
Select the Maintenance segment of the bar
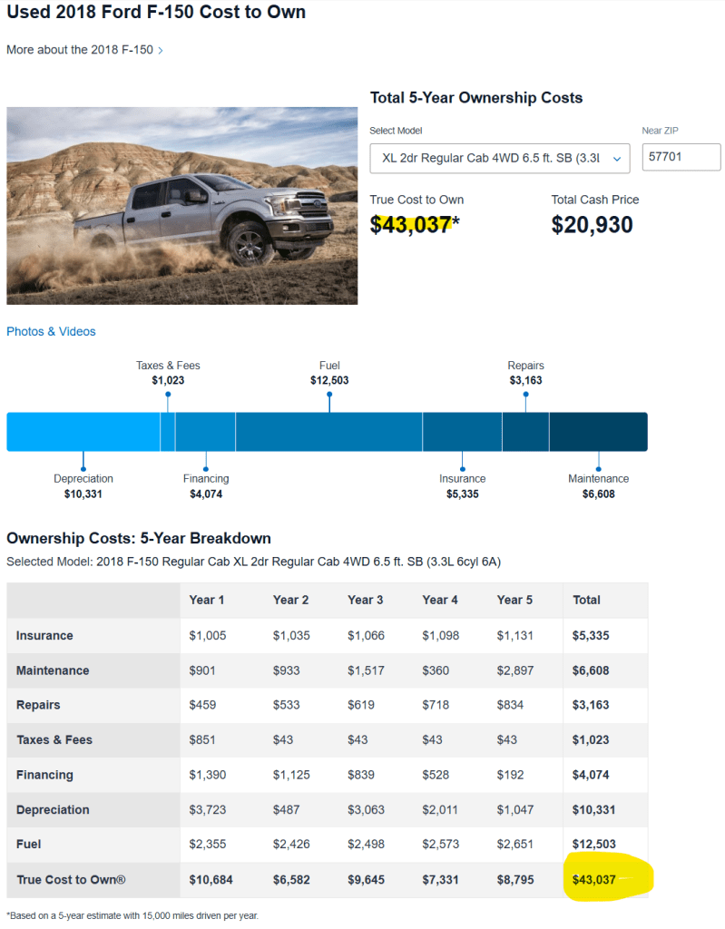click(598, 432)
